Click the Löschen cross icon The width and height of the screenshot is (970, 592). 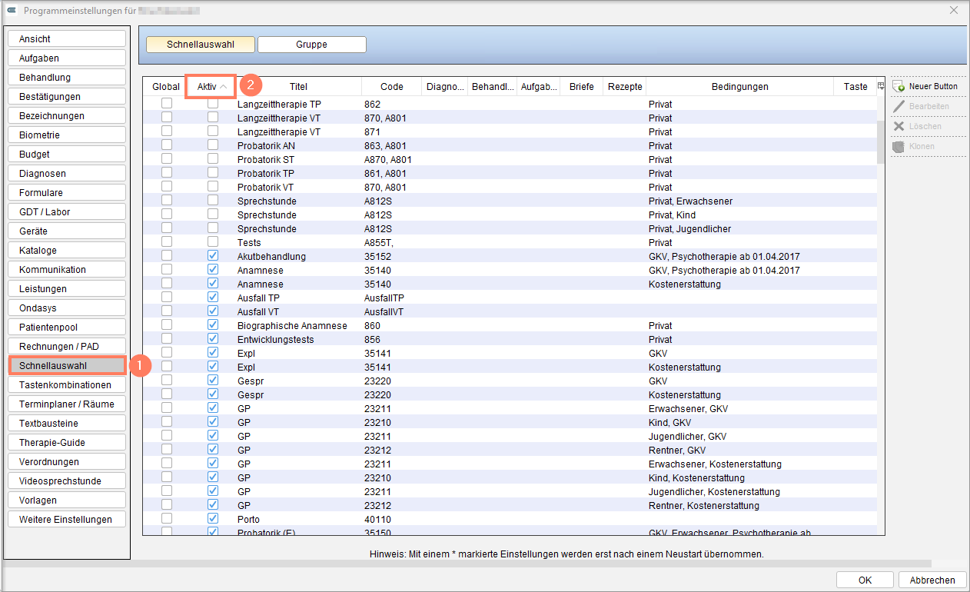pyautogui.click(x=899, y=127)
